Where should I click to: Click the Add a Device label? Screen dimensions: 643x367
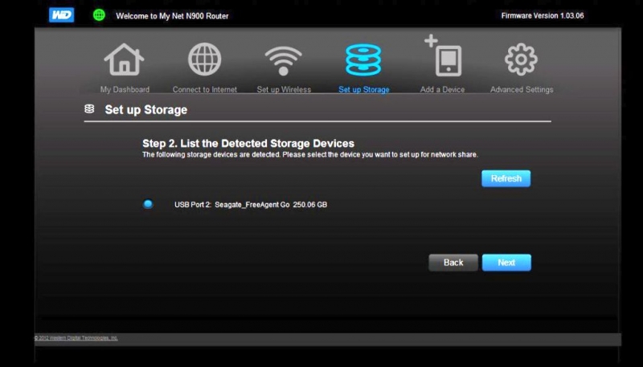[x=443, y=89]
